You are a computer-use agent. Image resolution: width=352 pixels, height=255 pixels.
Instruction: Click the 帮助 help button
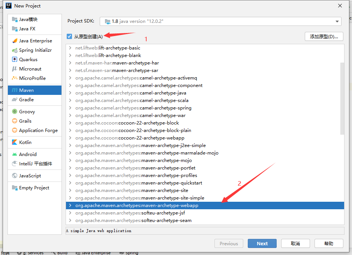pos(329,243)
